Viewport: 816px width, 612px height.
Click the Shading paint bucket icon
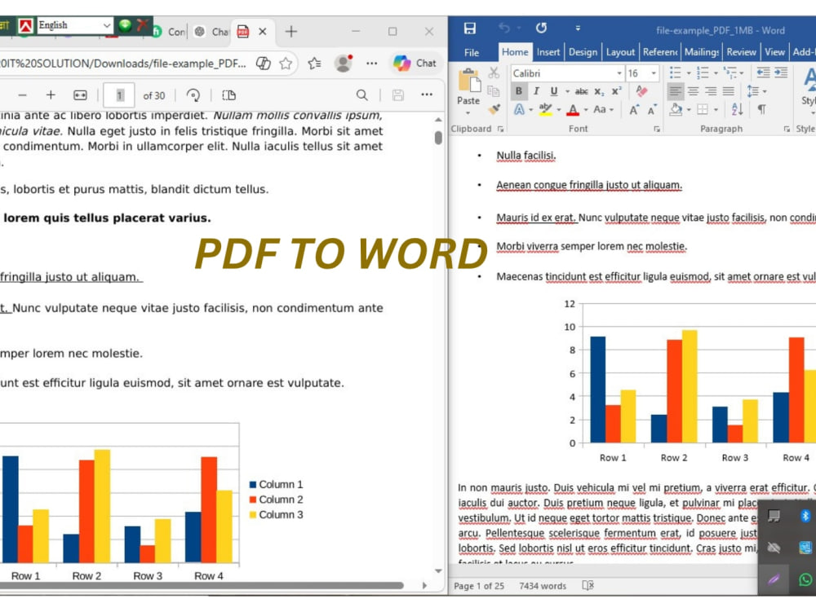coord(676,109)
